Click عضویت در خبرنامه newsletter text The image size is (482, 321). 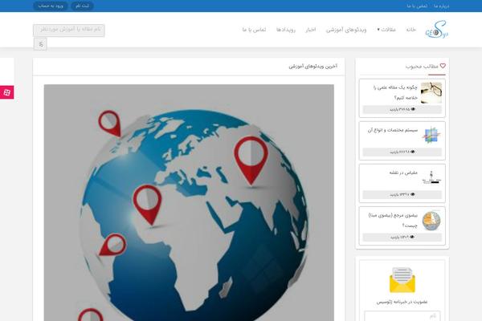click(x=402, y=302)
